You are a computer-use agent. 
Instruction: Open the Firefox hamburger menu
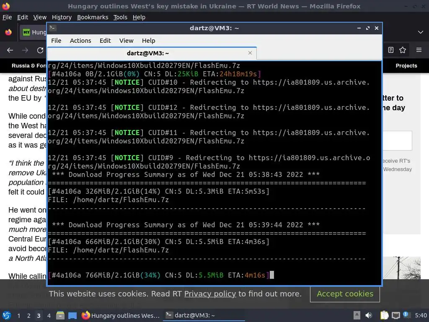point(419,50)
